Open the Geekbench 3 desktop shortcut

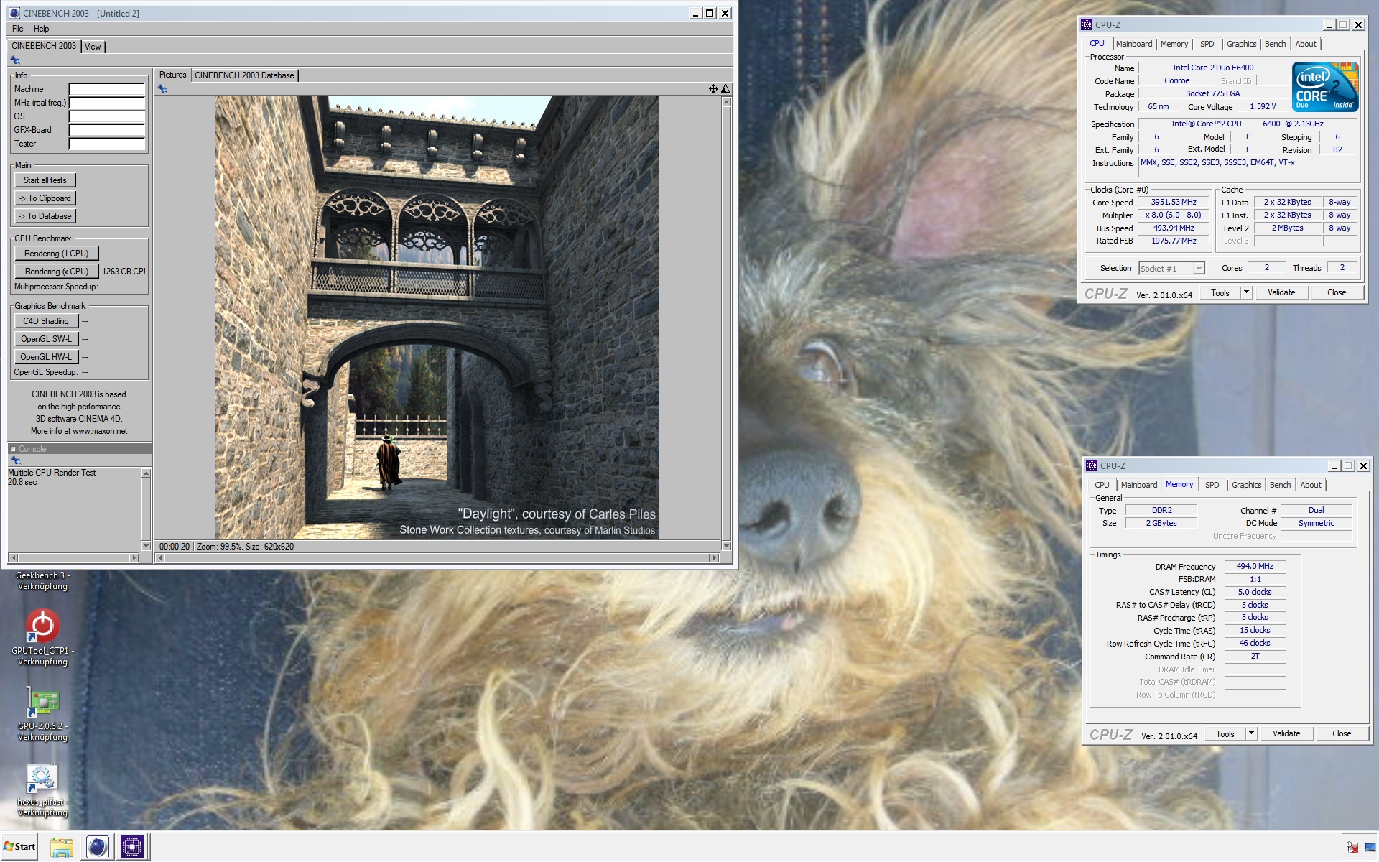(42, 580)
